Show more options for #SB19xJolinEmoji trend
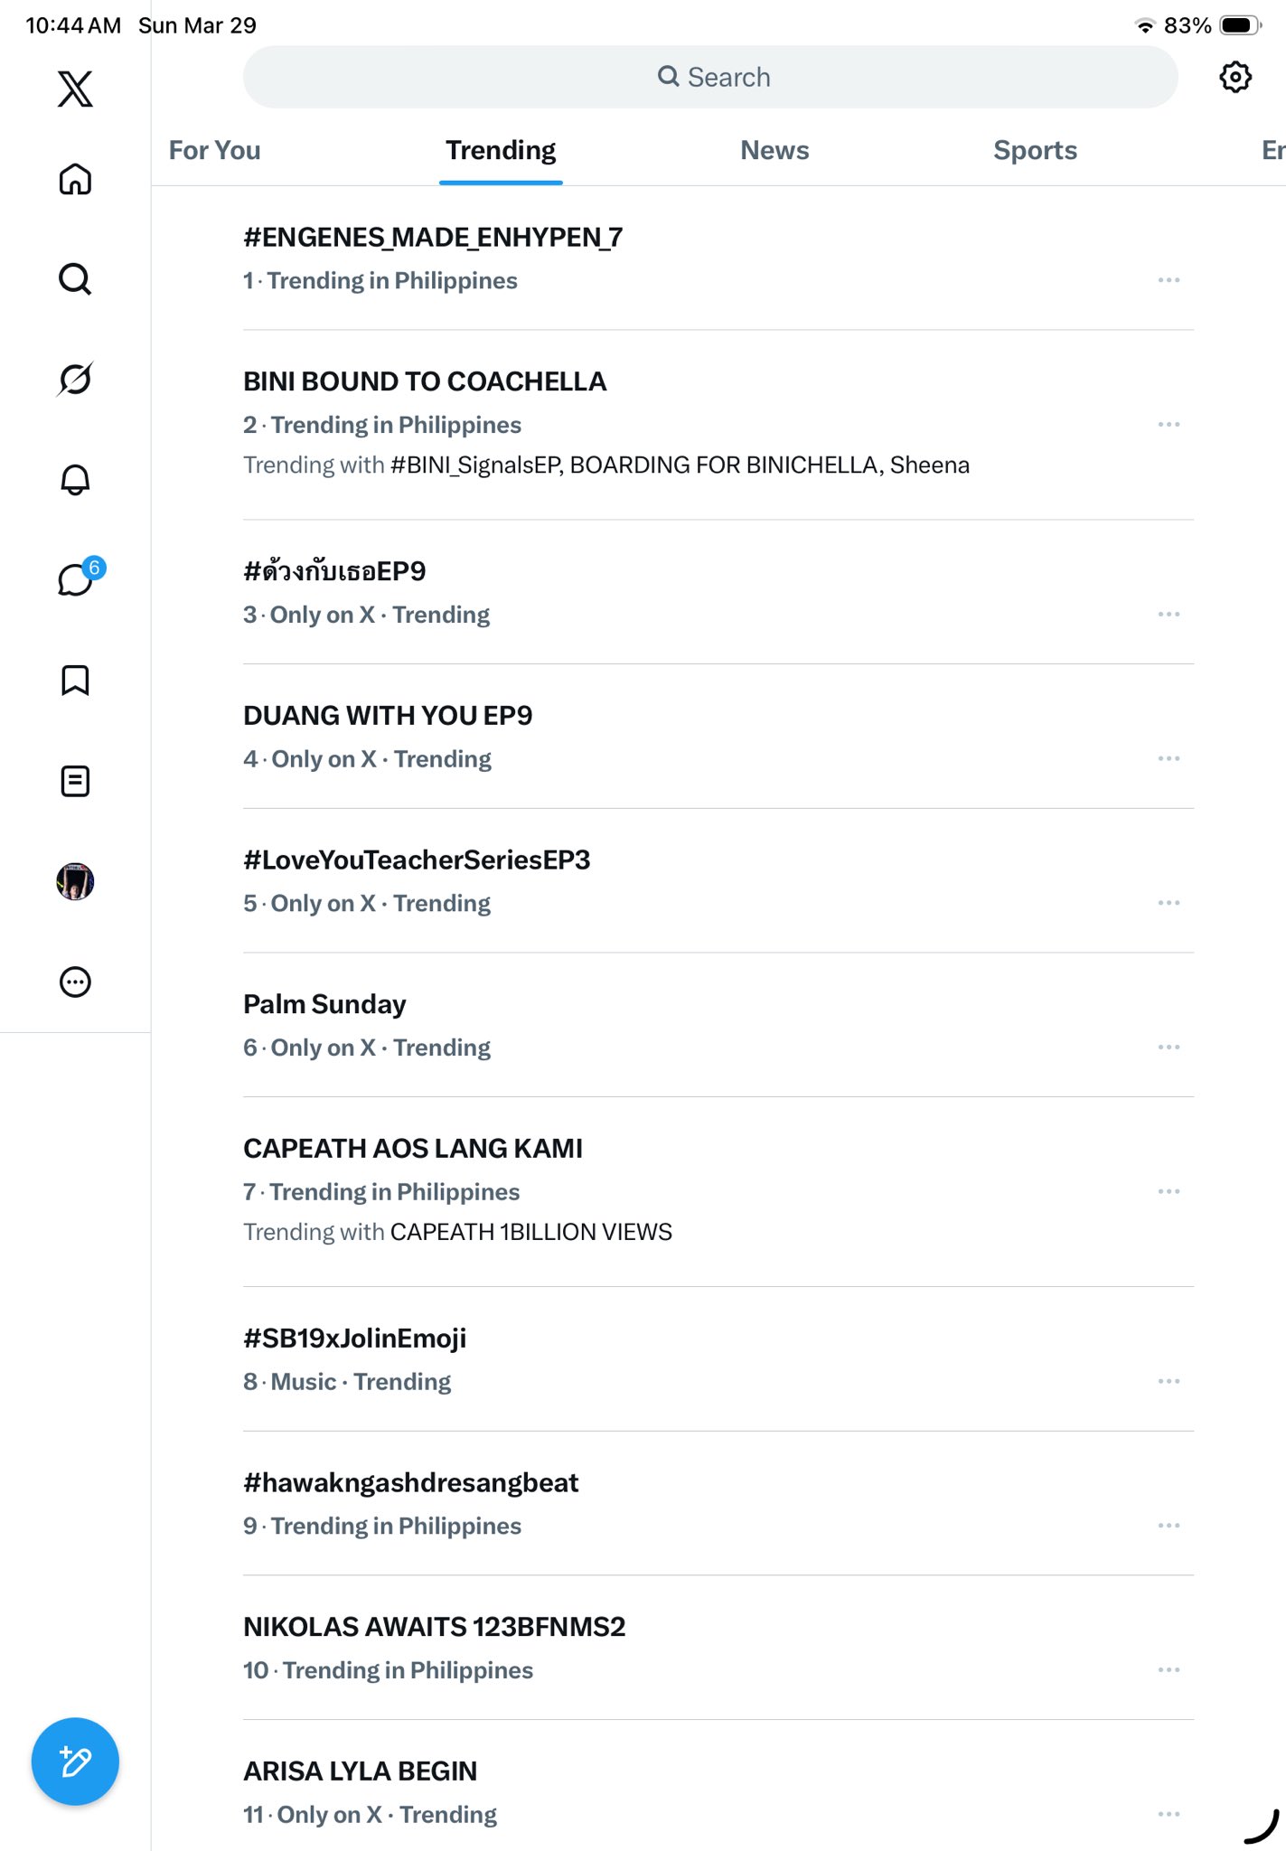The image size is (1286, 1851). [1169, 1381]
